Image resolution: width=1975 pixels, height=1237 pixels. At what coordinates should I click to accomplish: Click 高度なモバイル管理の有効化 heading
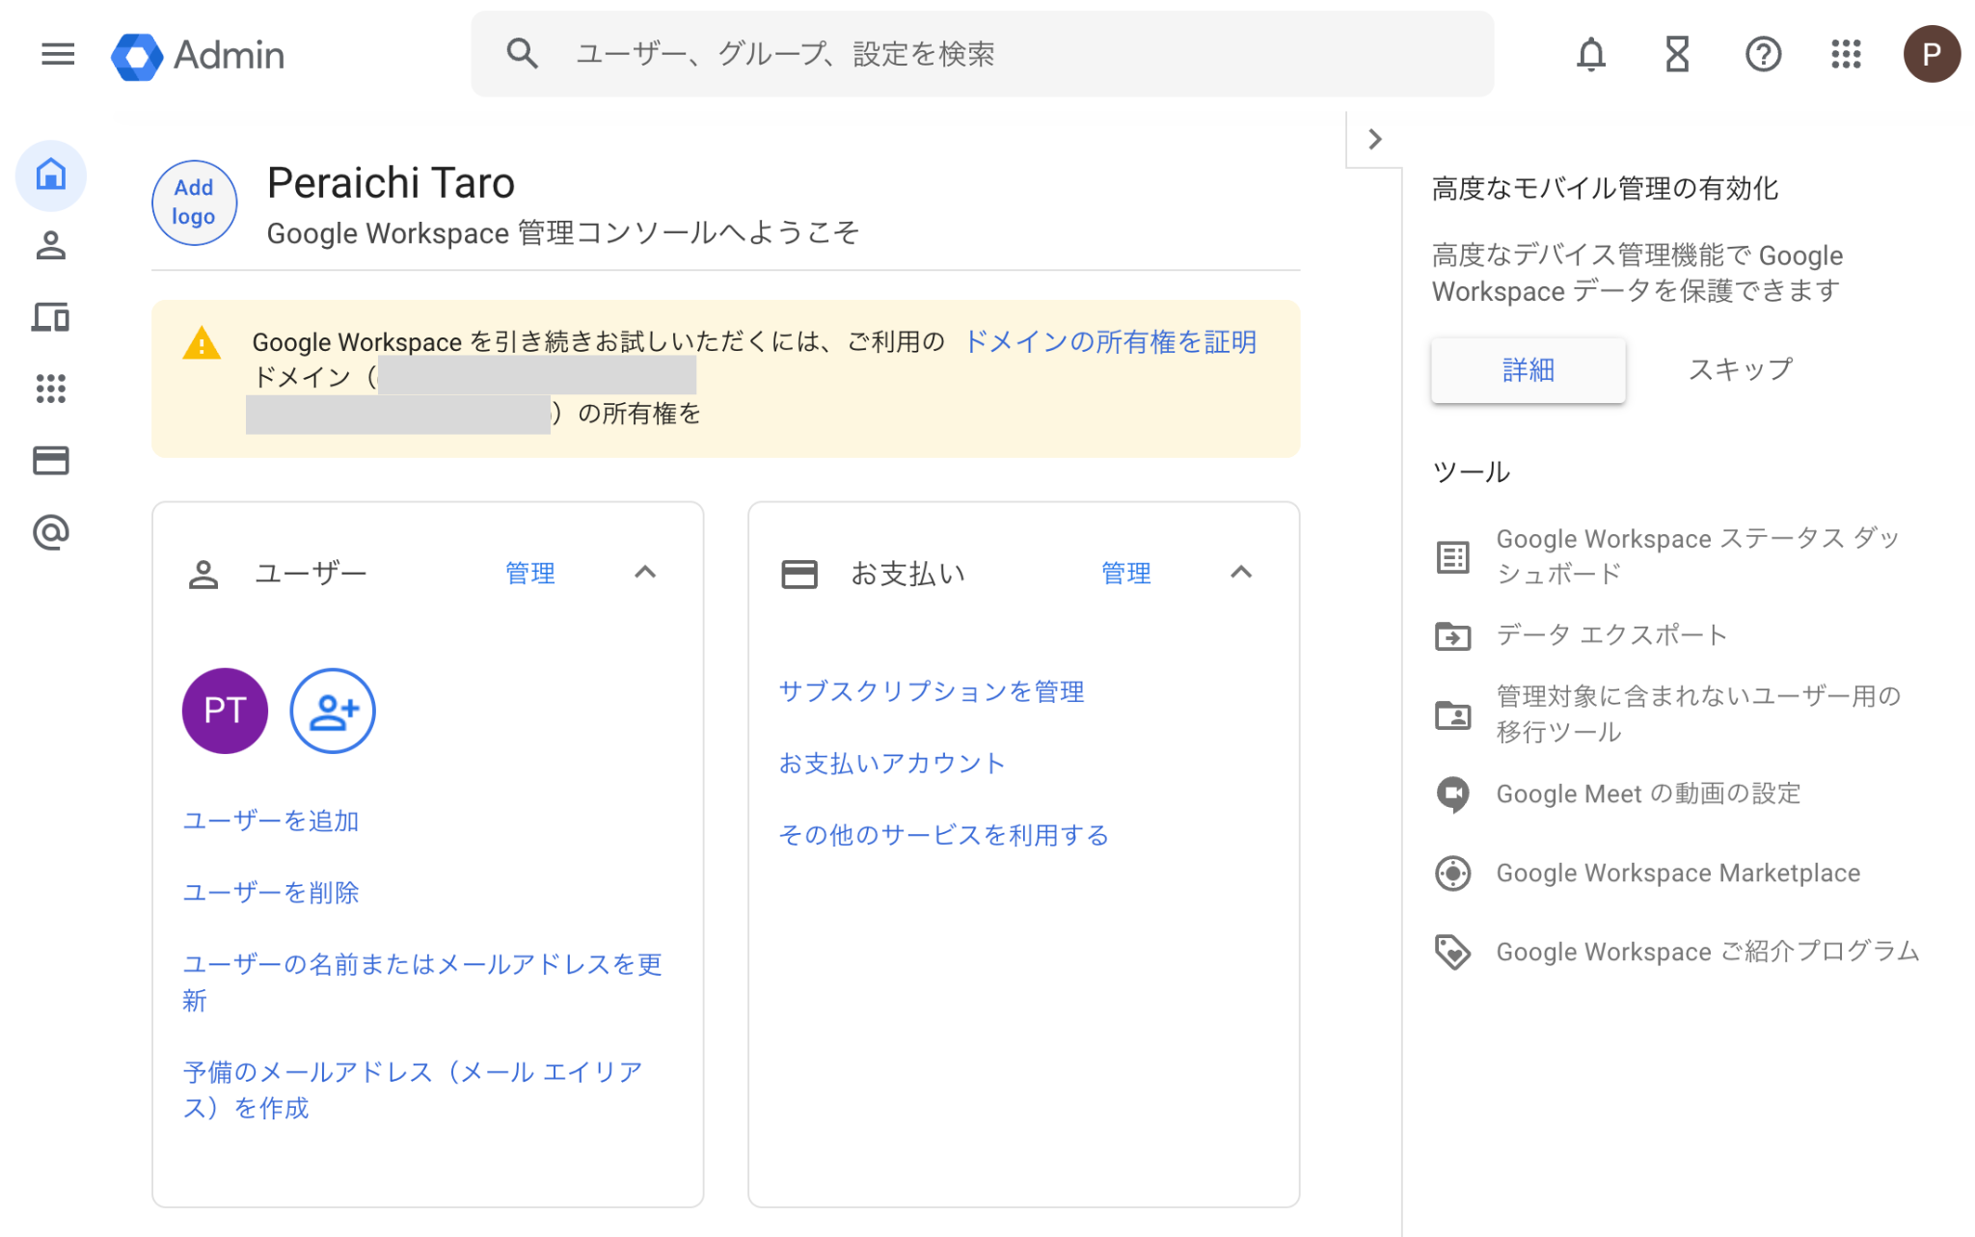pos(1605,188)
